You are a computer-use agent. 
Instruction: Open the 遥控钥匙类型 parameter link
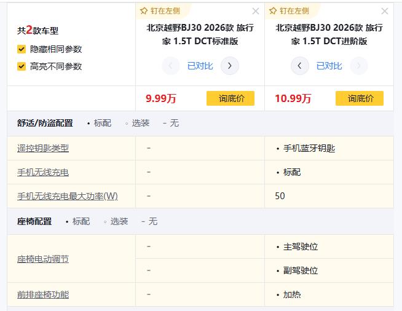[x=43, y=148]
